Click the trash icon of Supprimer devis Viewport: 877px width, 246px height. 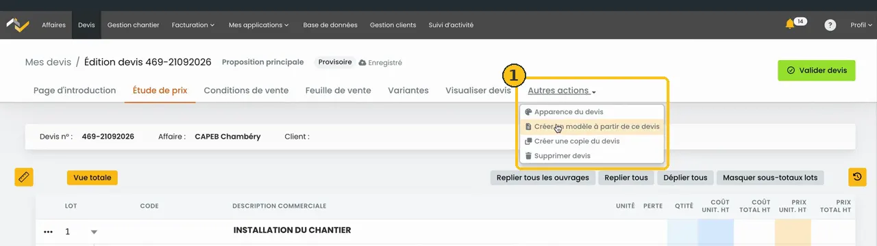528,156
